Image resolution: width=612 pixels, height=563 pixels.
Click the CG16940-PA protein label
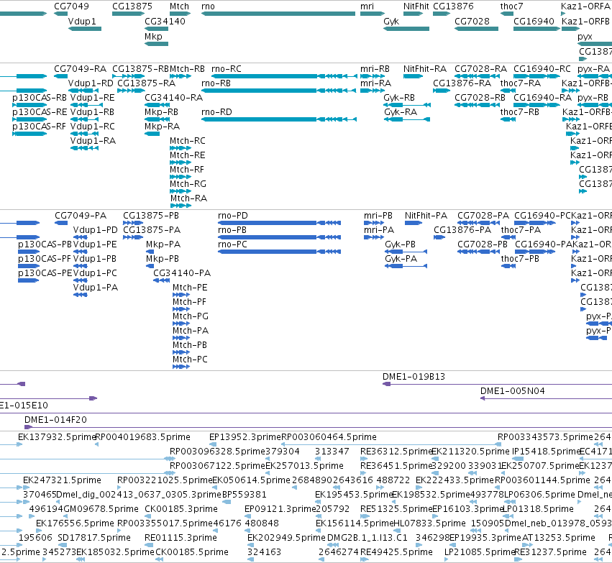pos(544,244)
